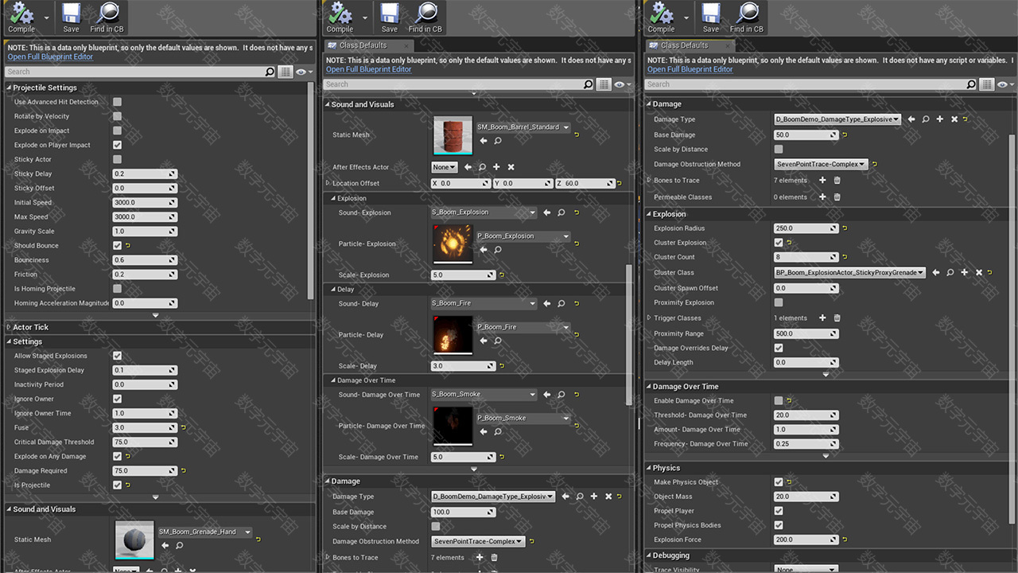Image resolution: width=1018 pixels, height=573 pixels.
Task: Add element to Bones to Trace in right panel
Action: [822, 181]
